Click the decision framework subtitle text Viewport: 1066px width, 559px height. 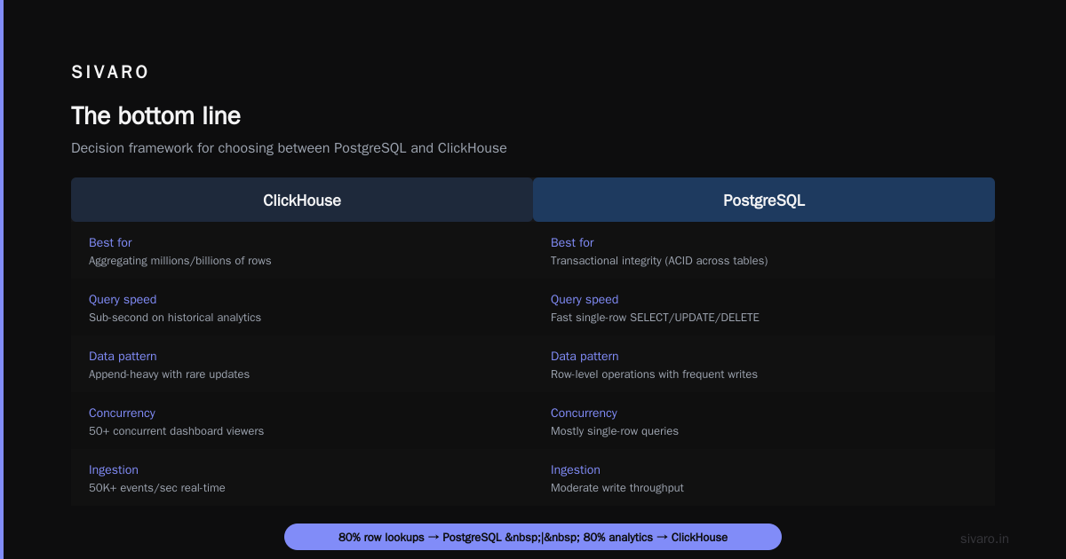click(x=289, y=148)
